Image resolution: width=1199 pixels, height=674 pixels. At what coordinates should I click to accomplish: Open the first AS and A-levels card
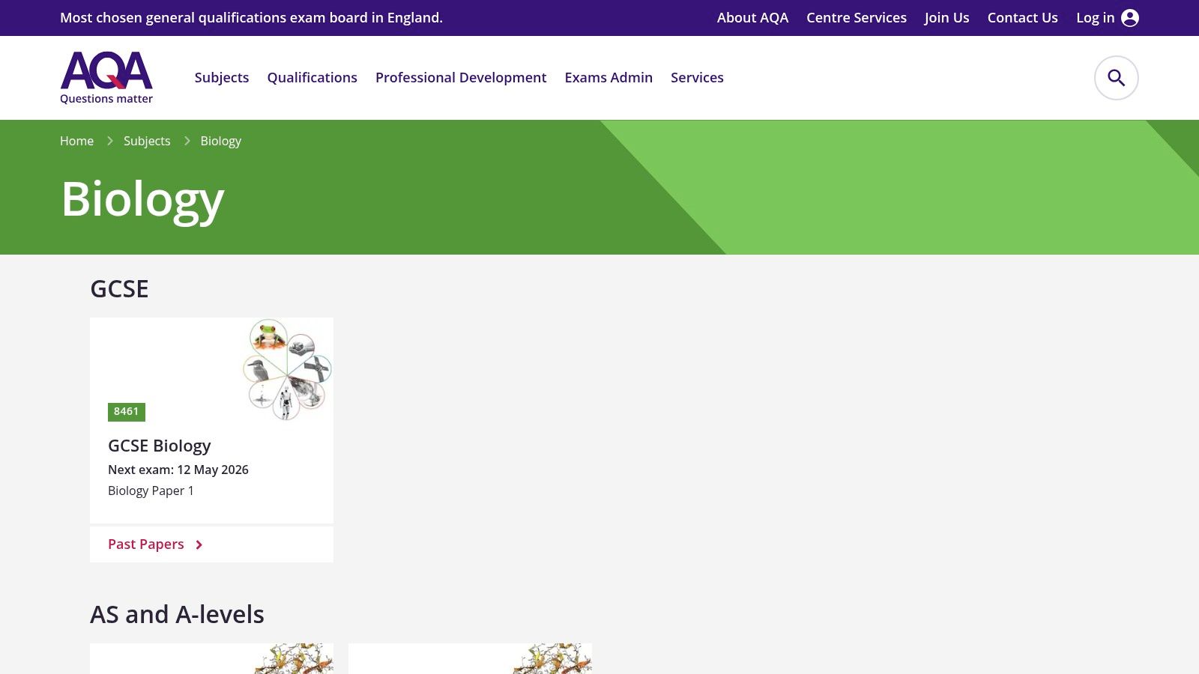[211, 659]
